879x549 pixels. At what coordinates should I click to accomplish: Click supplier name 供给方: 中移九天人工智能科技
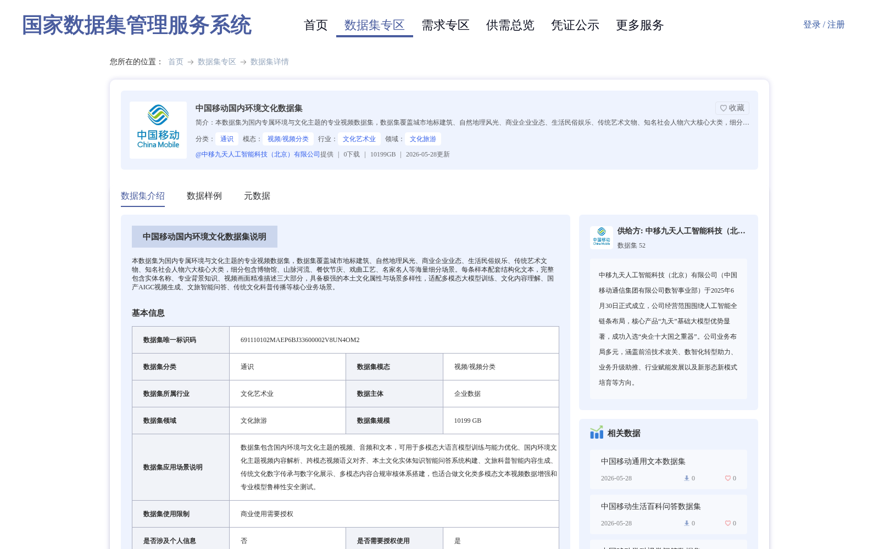click(x=681, y=231)
